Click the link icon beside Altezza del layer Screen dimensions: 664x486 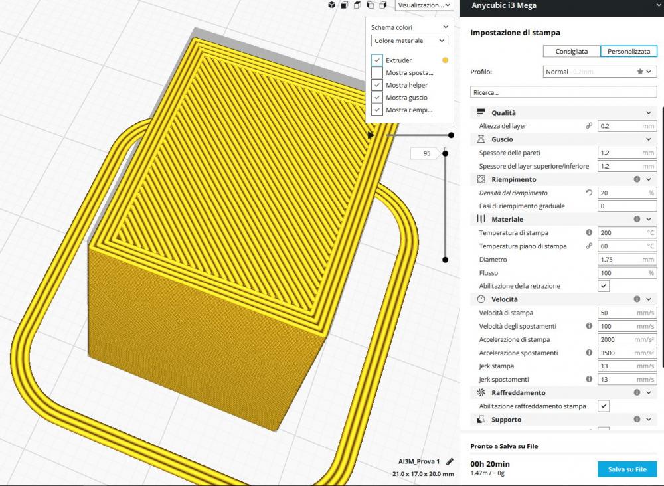(589, 126)
